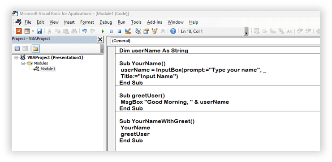
Task: Close the Project Explorer pane
Action: [x=100, y=39]
